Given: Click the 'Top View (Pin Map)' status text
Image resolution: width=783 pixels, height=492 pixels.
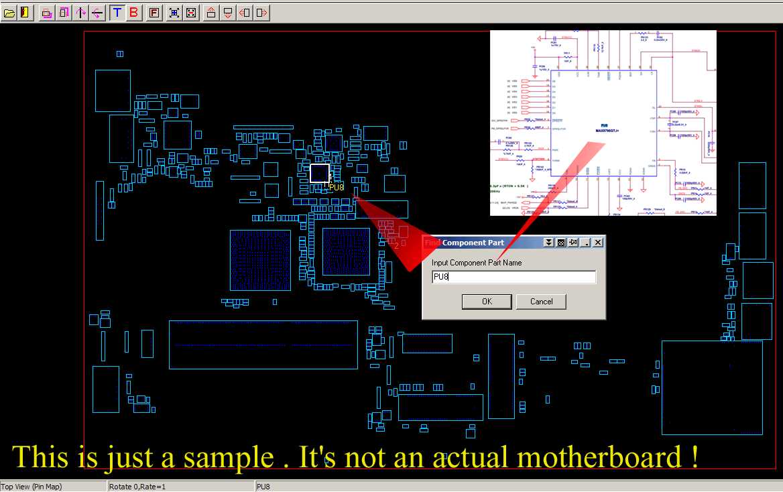Looking at the screenshot, I should point(31,487).
